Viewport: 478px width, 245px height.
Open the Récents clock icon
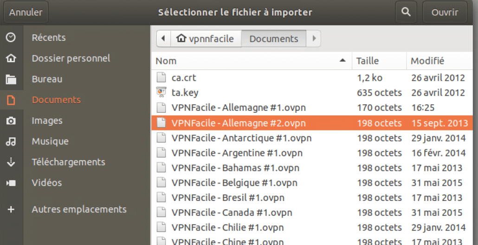pyautogui.click(x=11, y=37)
